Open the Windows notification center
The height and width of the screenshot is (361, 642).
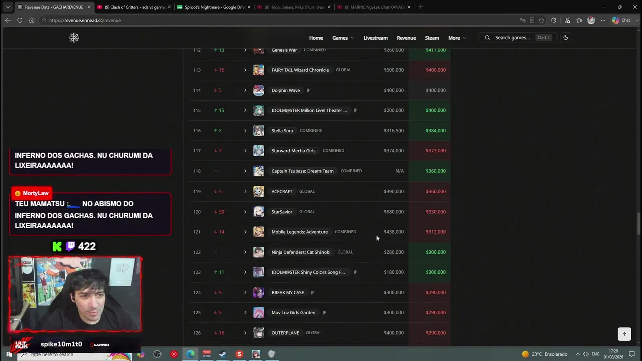[x=631, y=354]
